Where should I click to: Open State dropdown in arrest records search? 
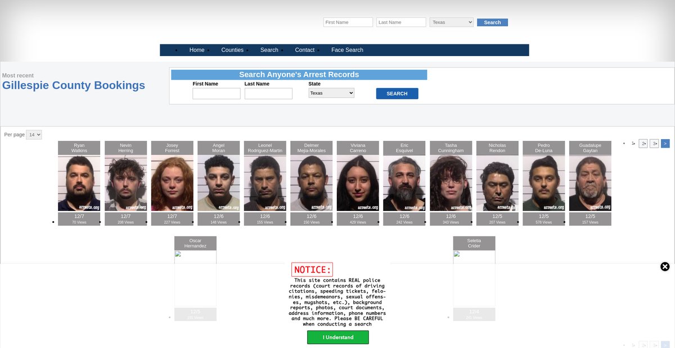331,93
